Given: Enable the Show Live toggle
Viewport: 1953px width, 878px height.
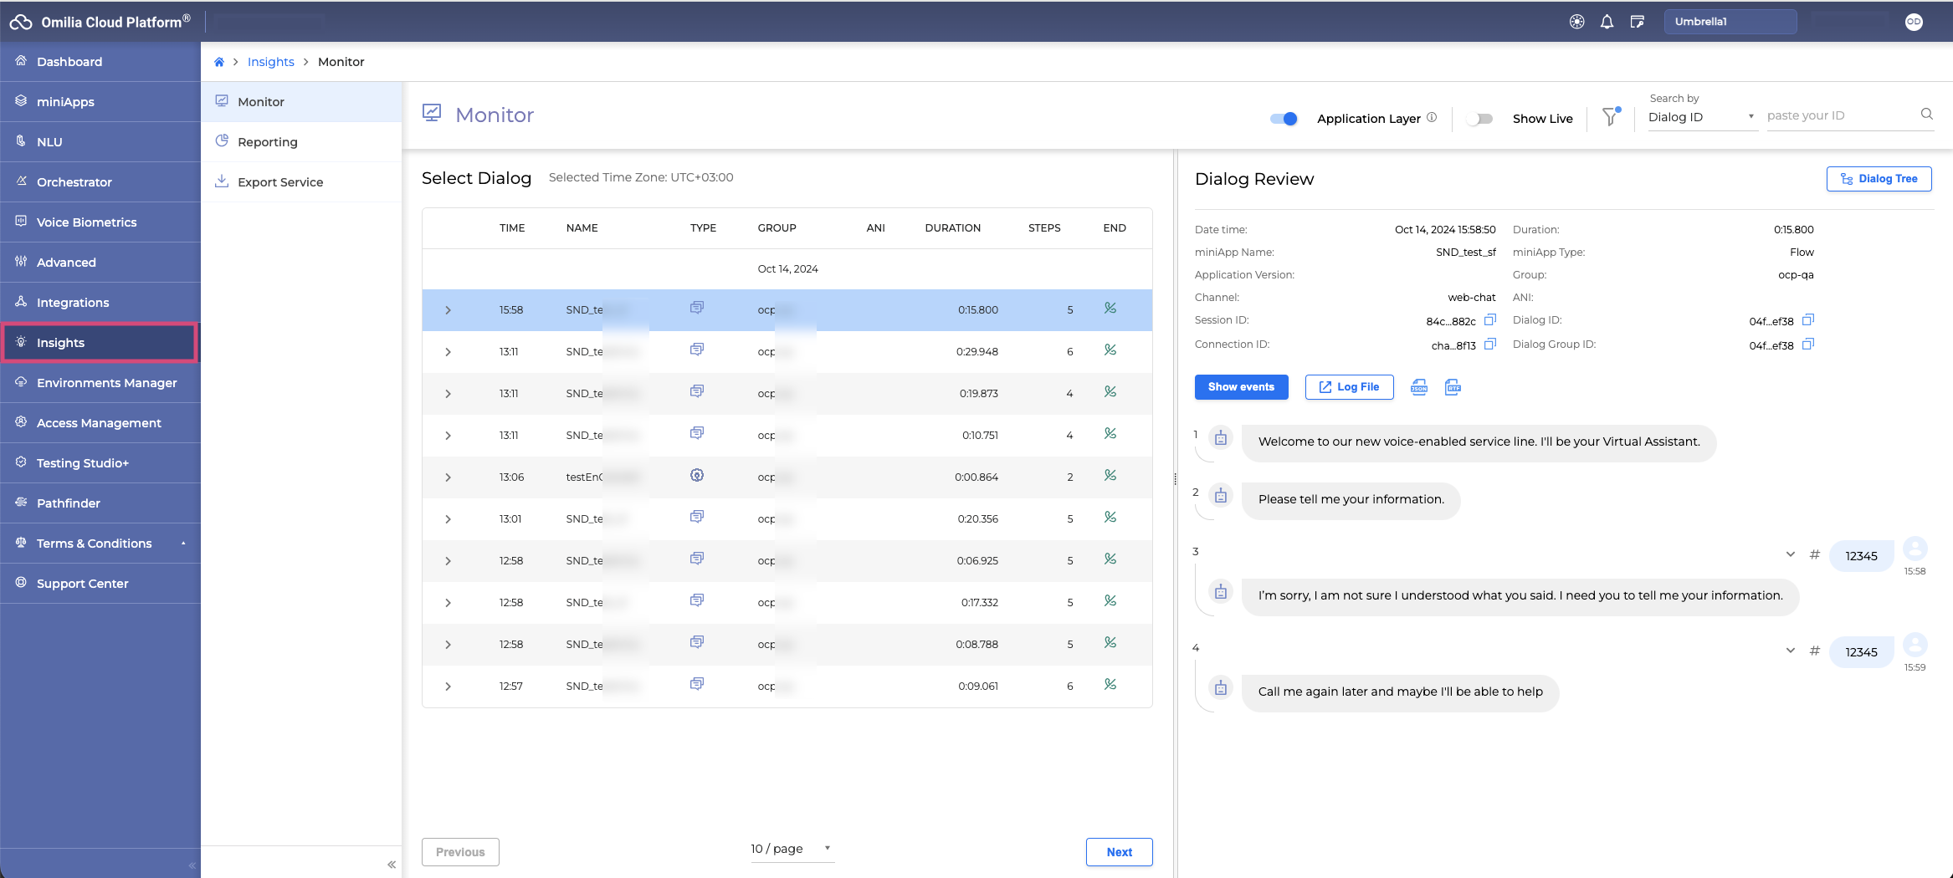Looking at the screenshot, I should click(x=1480, y=119).
